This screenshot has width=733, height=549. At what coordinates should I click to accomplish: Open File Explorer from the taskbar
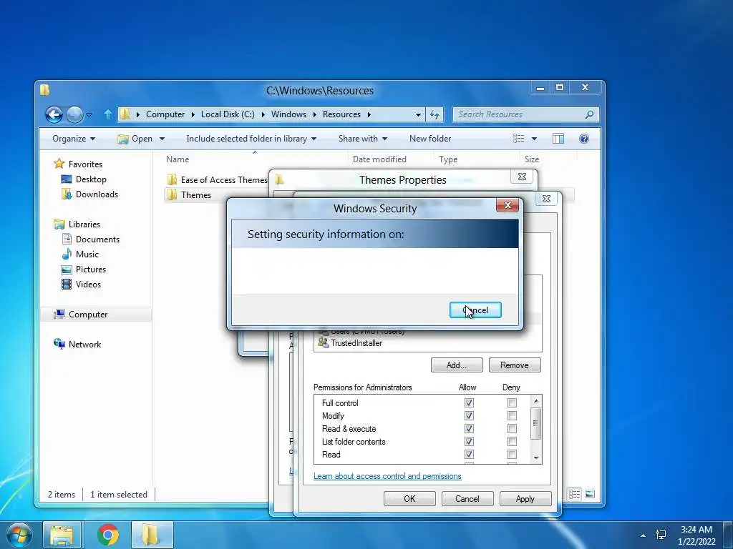click(x=62, y=535)
